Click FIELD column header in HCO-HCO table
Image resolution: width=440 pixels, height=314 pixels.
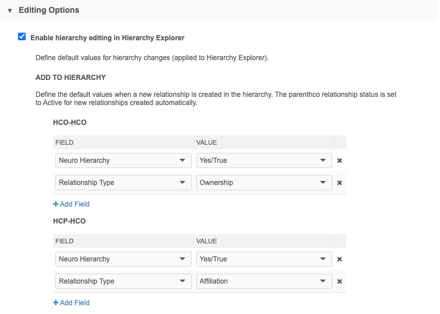point(64,142)
